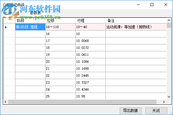Select the cell with value 10.4346
Screen dimensions: 173x115
tap(90, 89)
